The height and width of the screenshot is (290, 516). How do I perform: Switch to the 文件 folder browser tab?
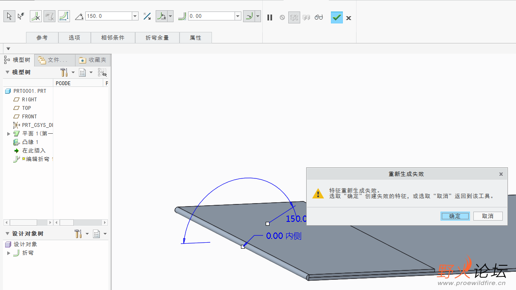(x=55, y=60)
